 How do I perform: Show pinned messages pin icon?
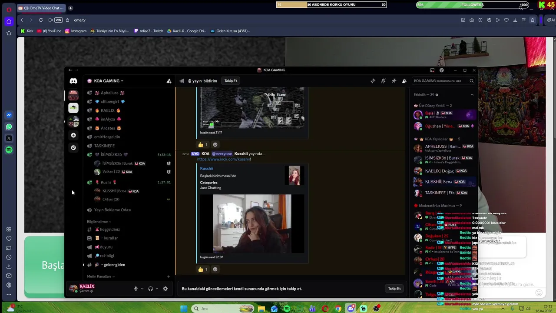pos(394,81)
